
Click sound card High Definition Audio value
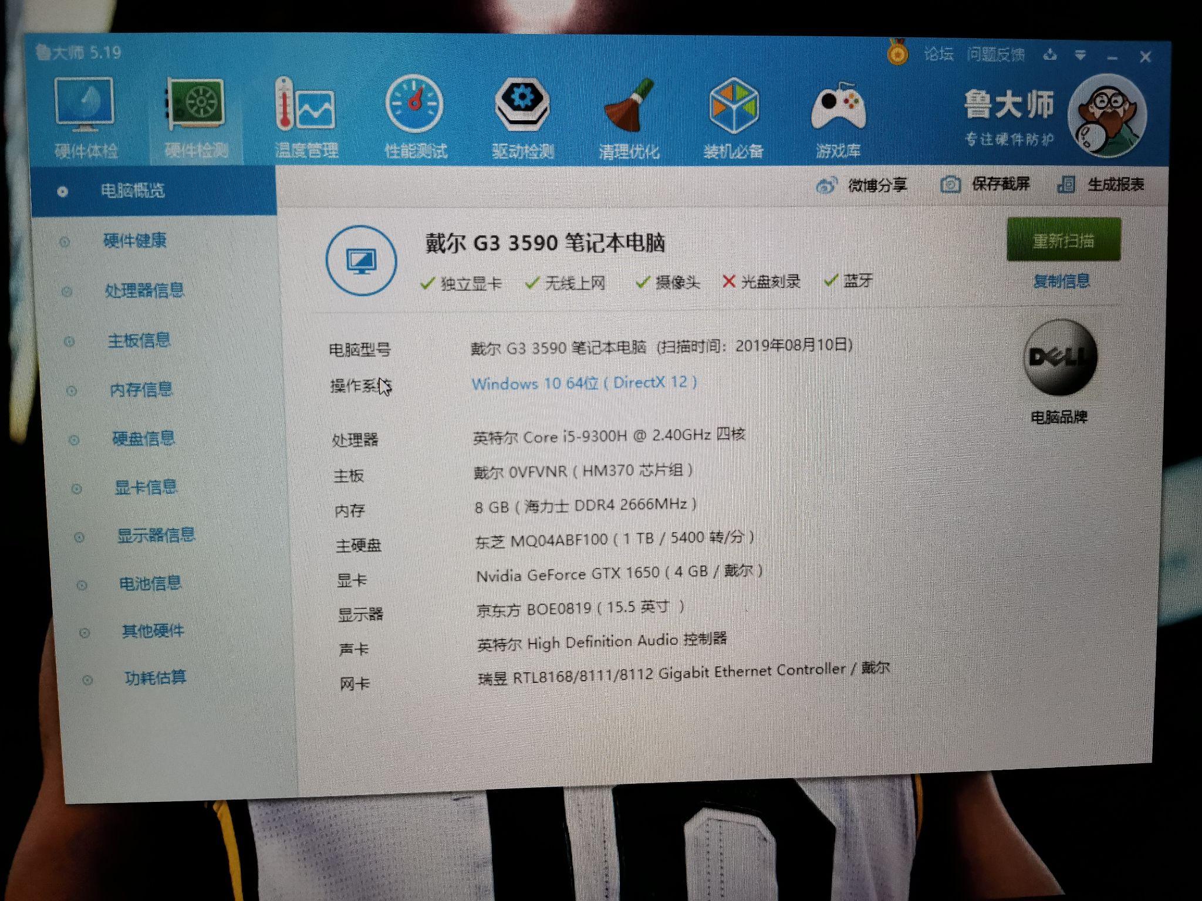(x=602, y=642)
